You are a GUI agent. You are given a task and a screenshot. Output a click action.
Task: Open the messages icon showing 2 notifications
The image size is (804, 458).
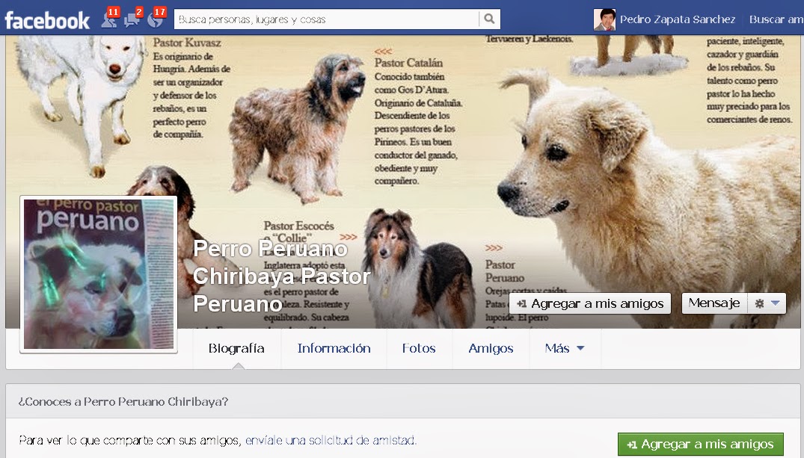tap(132, 19)
